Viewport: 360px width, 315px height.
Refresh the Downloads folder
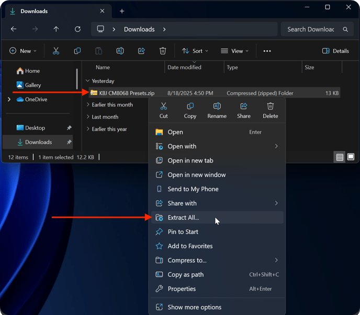tap(77, 29)
